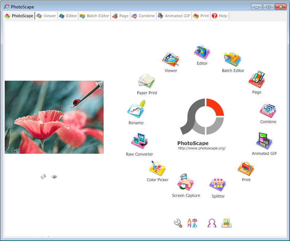Click the Print printer icon in circle
The width and height of the screenshot is (290, 241).
(x=246, y=168)
